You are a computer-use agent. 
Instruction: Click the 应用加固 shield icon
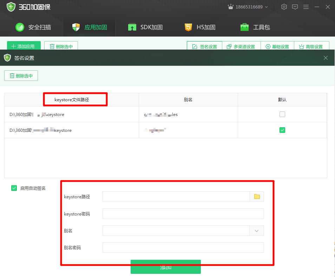click(76, 27)
